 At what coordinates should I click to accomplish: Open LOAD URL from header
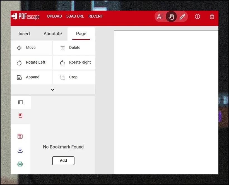tap(75, 16)
